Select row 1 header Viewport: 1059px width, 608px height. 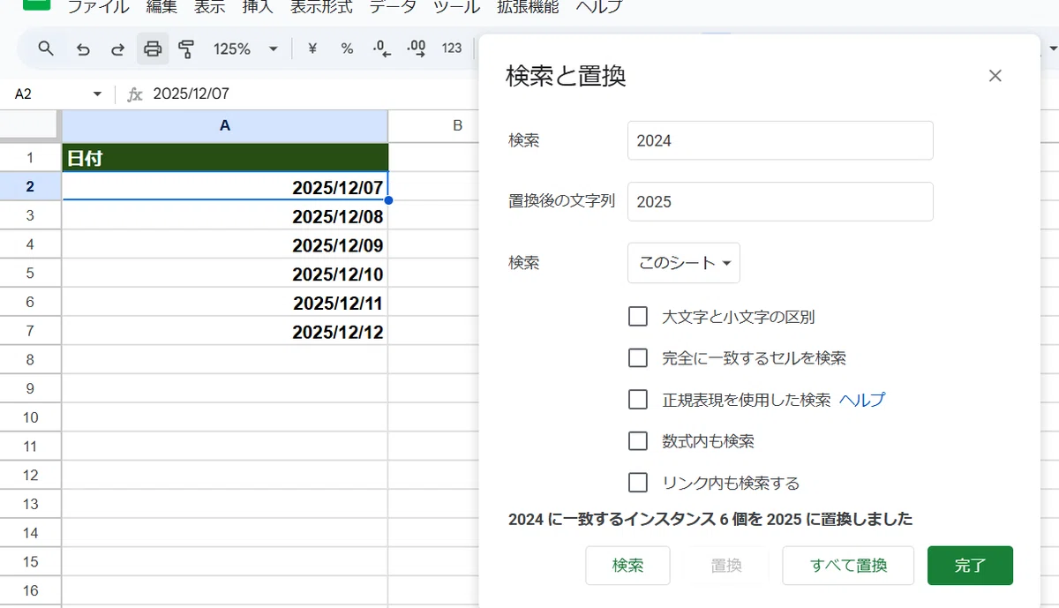point(30,157)
